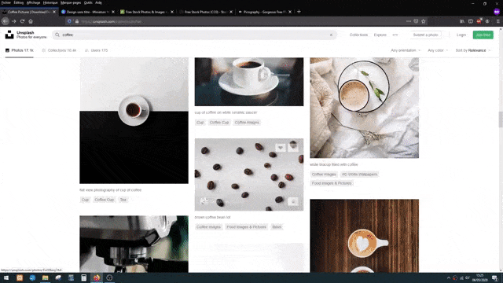Viewport: 503px width, 283px height.
Task: Open Any color filter dropdown
Action: (x=438, y=50)
